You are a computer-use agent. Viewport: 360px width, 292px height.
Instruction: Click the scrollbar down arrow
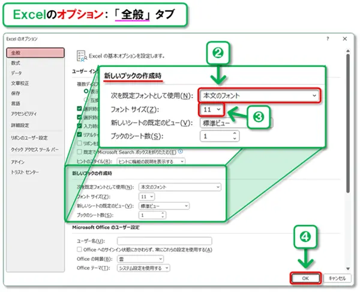pyautogui.click(x=348, y=269)
